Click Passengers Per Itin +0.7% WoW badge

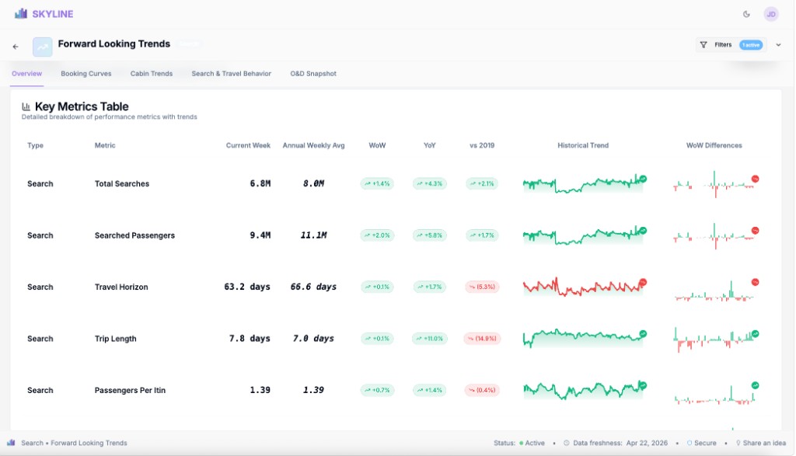pos(377,391)
